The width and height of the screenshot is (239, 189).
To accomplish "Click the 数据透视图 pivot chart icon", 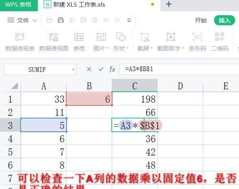I will point(54,37).
